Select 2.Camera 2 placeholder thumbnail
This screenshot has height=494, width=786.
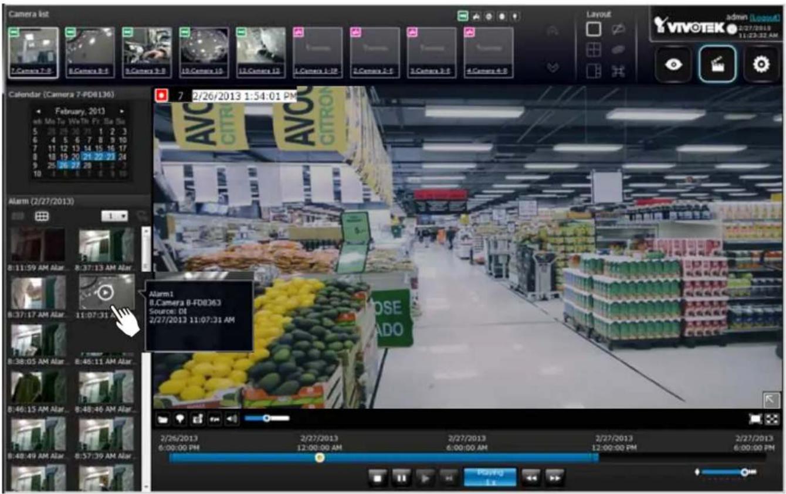(x=375, y=53)
